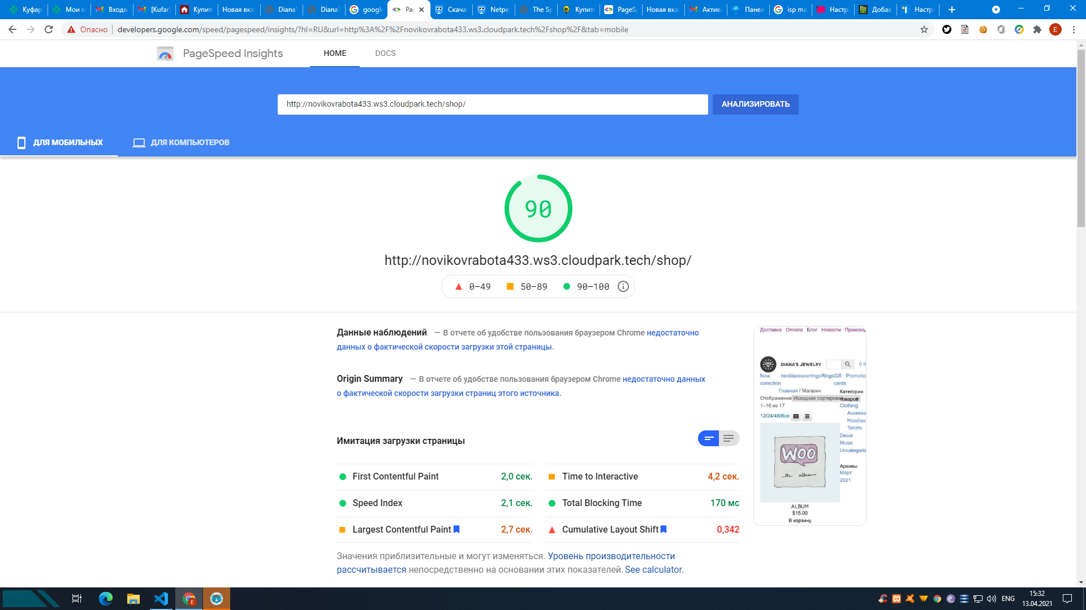The height and width of the screenshot is (610, 1086).
Task: Click 'Time to Interactive' metric
Action: pos(600,476)
